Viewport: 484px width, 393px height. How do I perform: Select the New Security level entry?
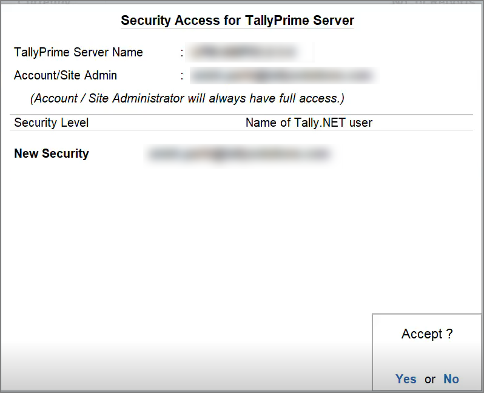pos(52,153)
